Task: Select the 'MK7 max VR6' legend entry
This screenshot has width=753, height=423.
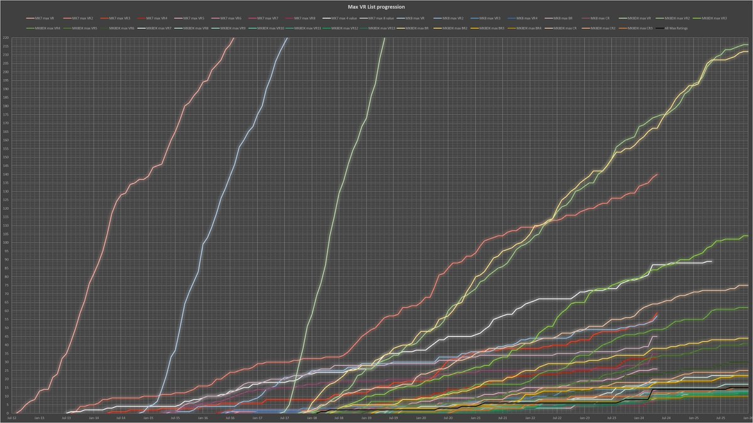Action: (x=227, y=18)
